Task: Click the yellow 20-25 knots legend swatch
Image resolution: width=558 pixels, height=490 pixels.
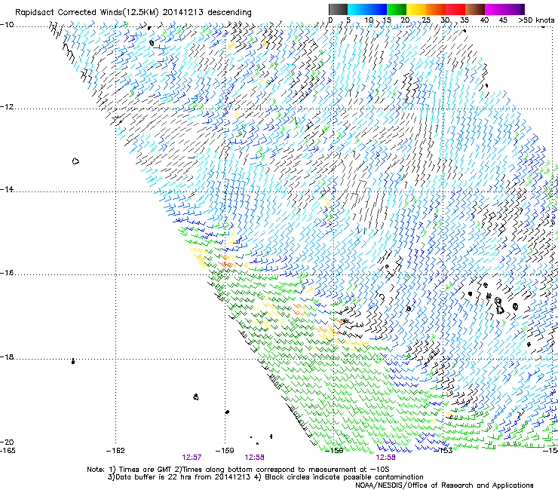Action: [x=416, y=9]
